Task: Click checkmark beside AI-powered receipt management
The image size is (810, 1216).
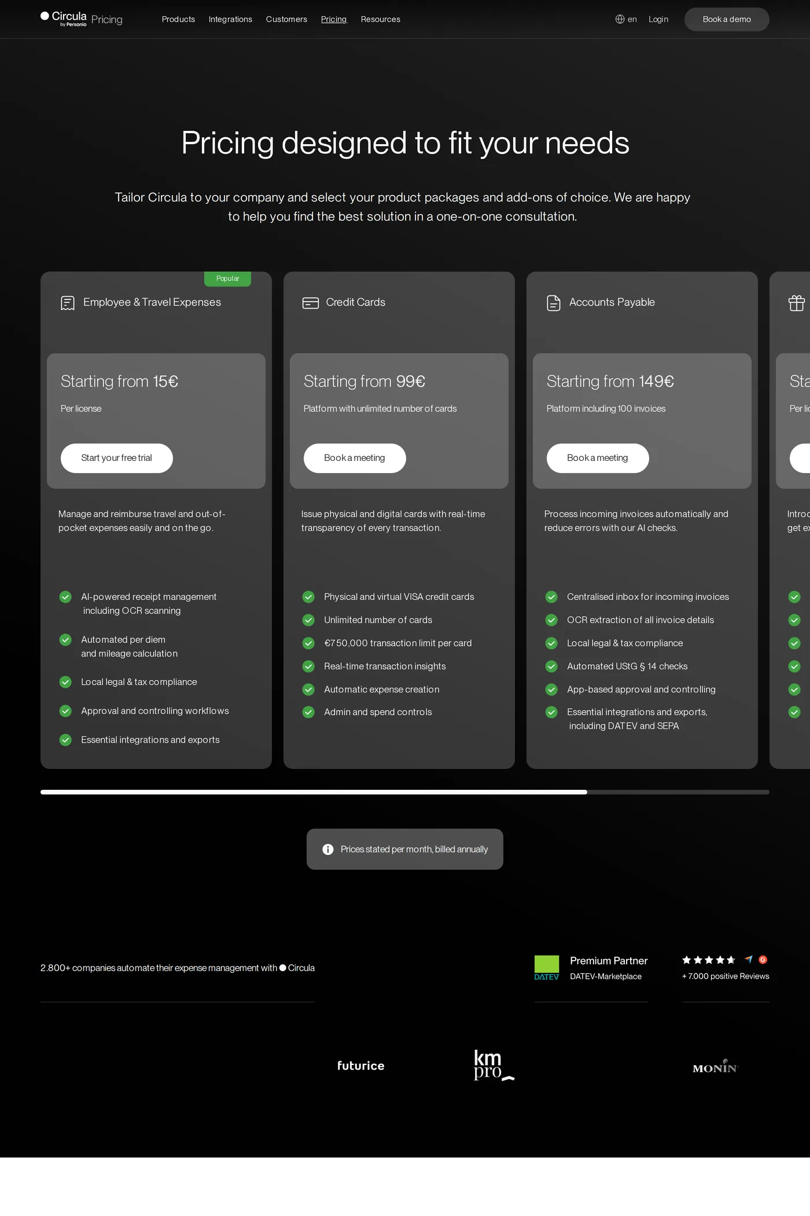Action: click(x=65, y=597)
